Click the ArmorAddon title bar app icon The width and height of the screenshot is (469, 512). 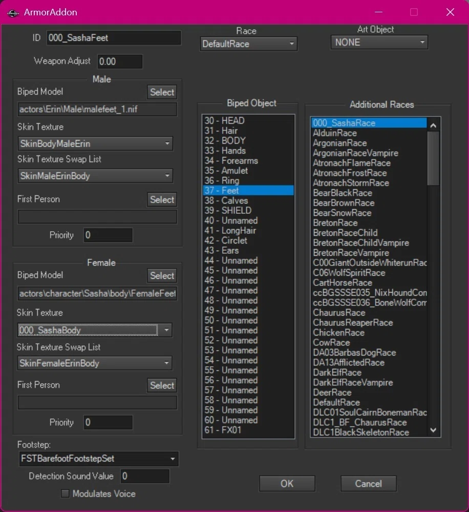pos(13,13)
